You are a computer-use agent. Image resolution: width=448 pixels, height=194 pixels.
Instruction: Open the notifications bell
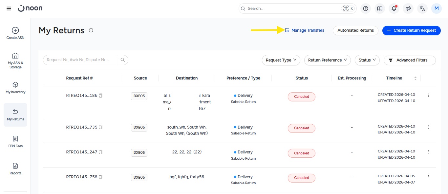point(394,9)
